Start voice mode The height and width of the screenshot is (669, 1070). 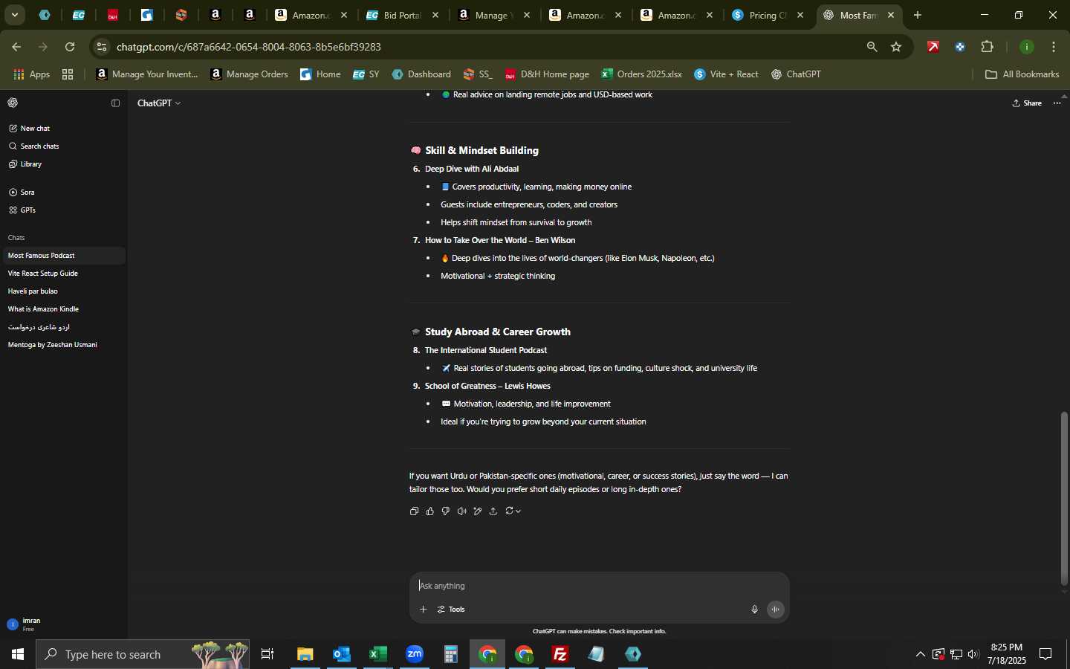[x=776, y=610]
